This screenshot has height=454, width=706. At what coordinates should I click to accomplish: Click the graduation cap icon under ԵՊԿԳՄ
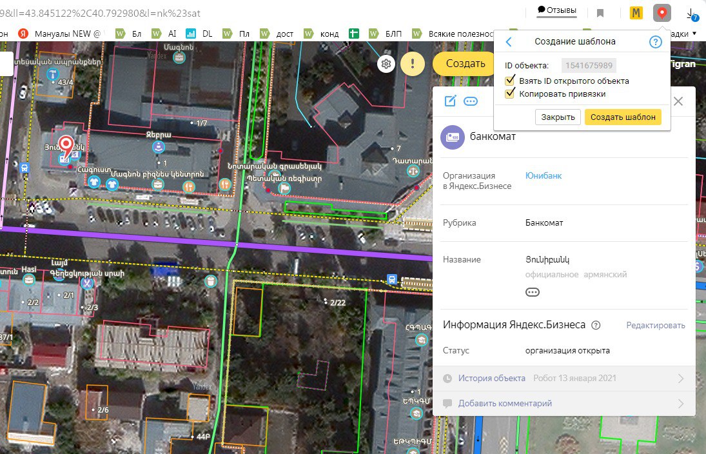(x=417, y=413)
